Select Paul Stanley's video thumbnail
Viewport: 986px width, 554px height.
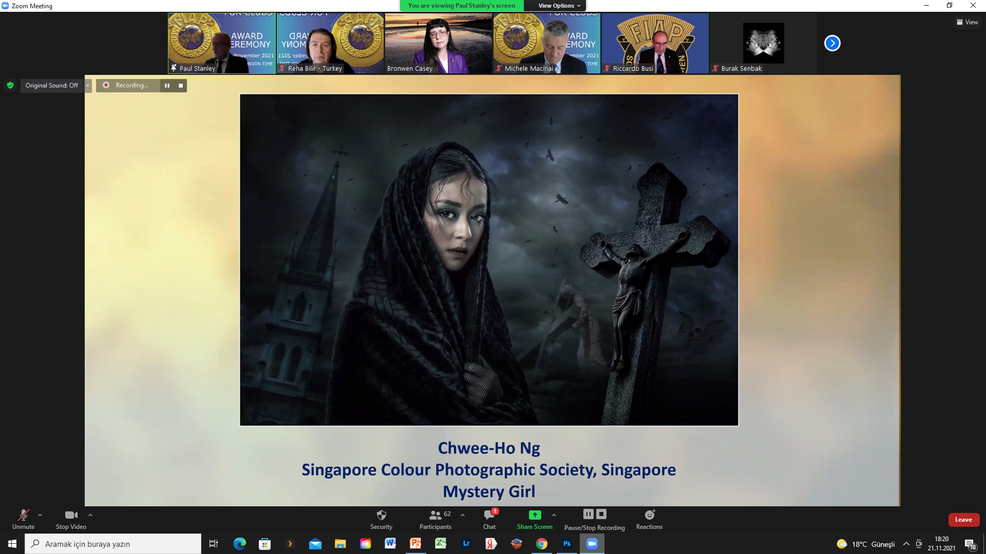(x=222, y=43)
